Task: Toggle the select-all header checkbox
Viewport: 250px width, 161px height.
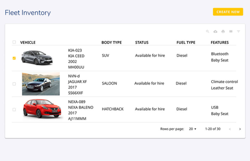Action: 14,42
